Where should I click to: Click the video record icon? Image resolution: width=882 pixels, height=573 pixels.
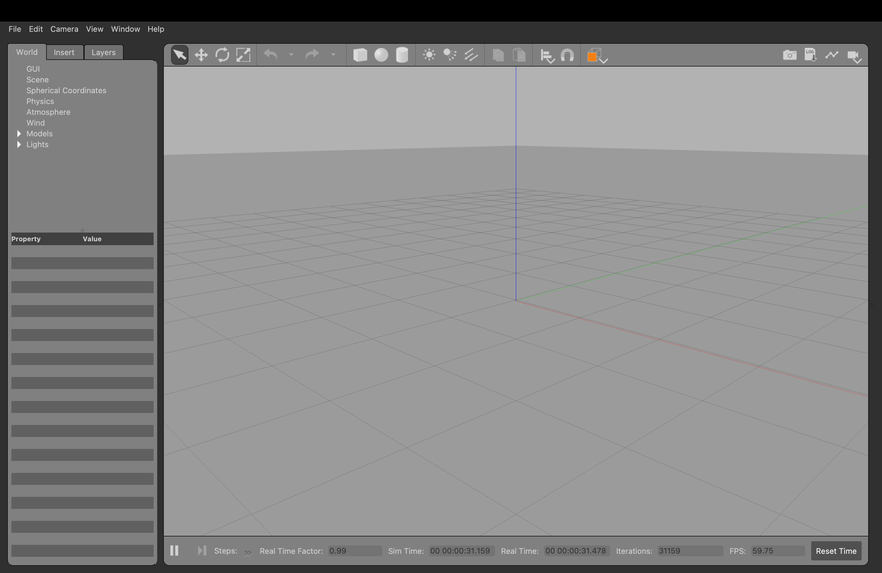[854, 56]
